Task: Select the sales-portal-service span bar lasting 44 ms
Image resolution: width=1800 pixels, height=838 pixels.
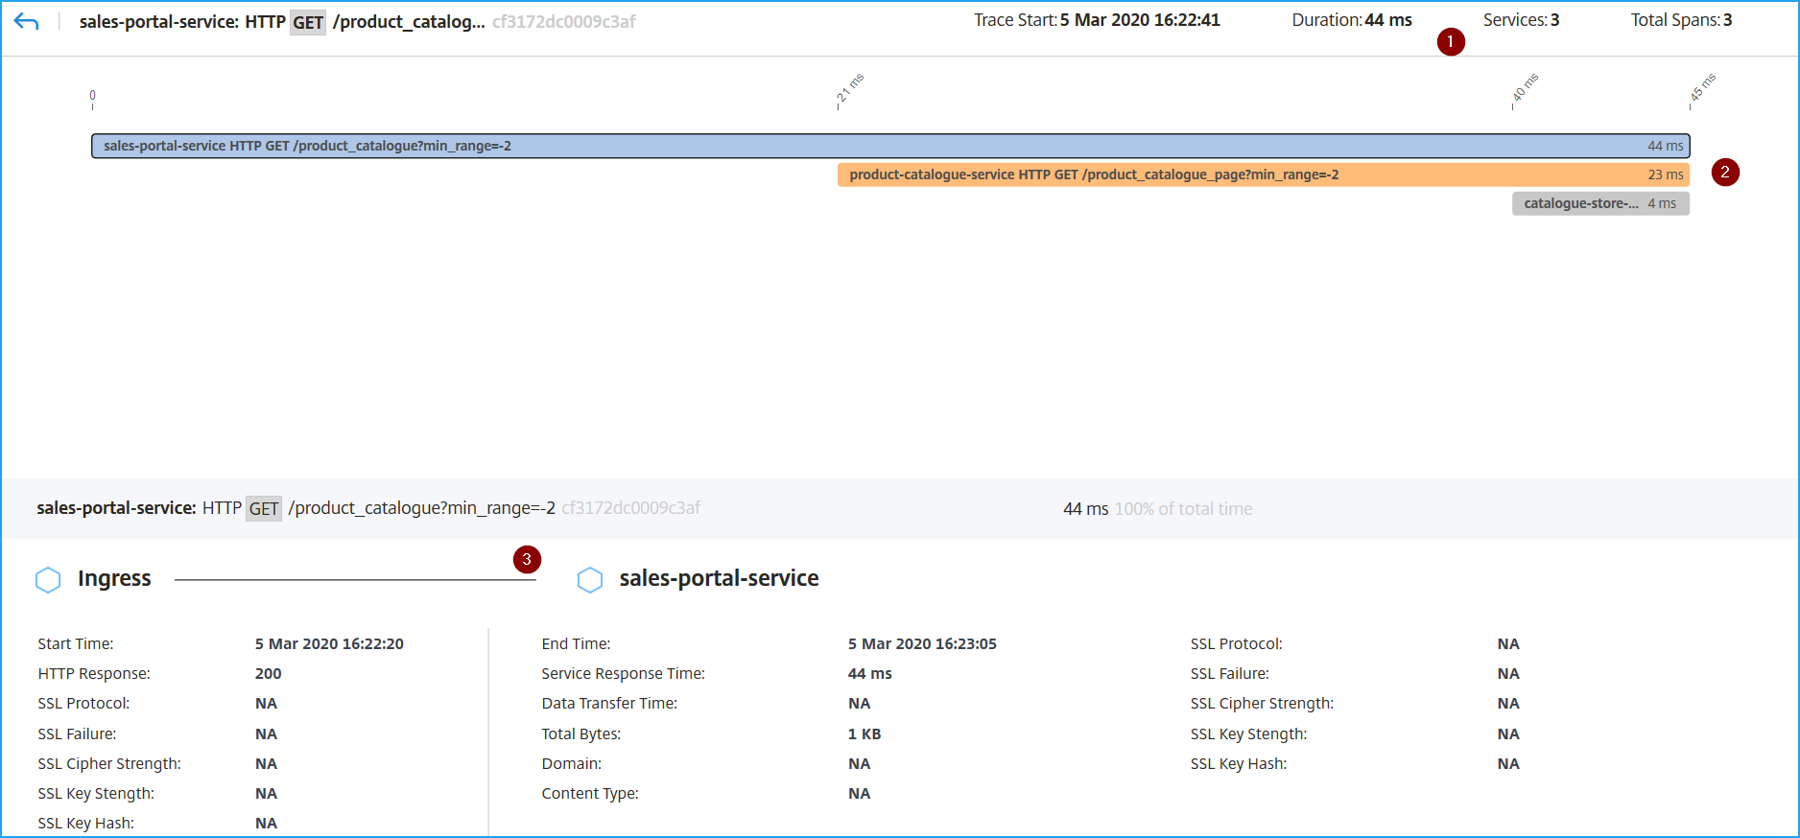Action: (x=890, y=146)
